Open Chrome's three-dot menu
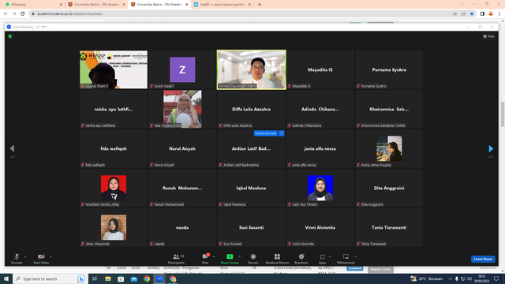The image size is (505, 284). (499, 14)
